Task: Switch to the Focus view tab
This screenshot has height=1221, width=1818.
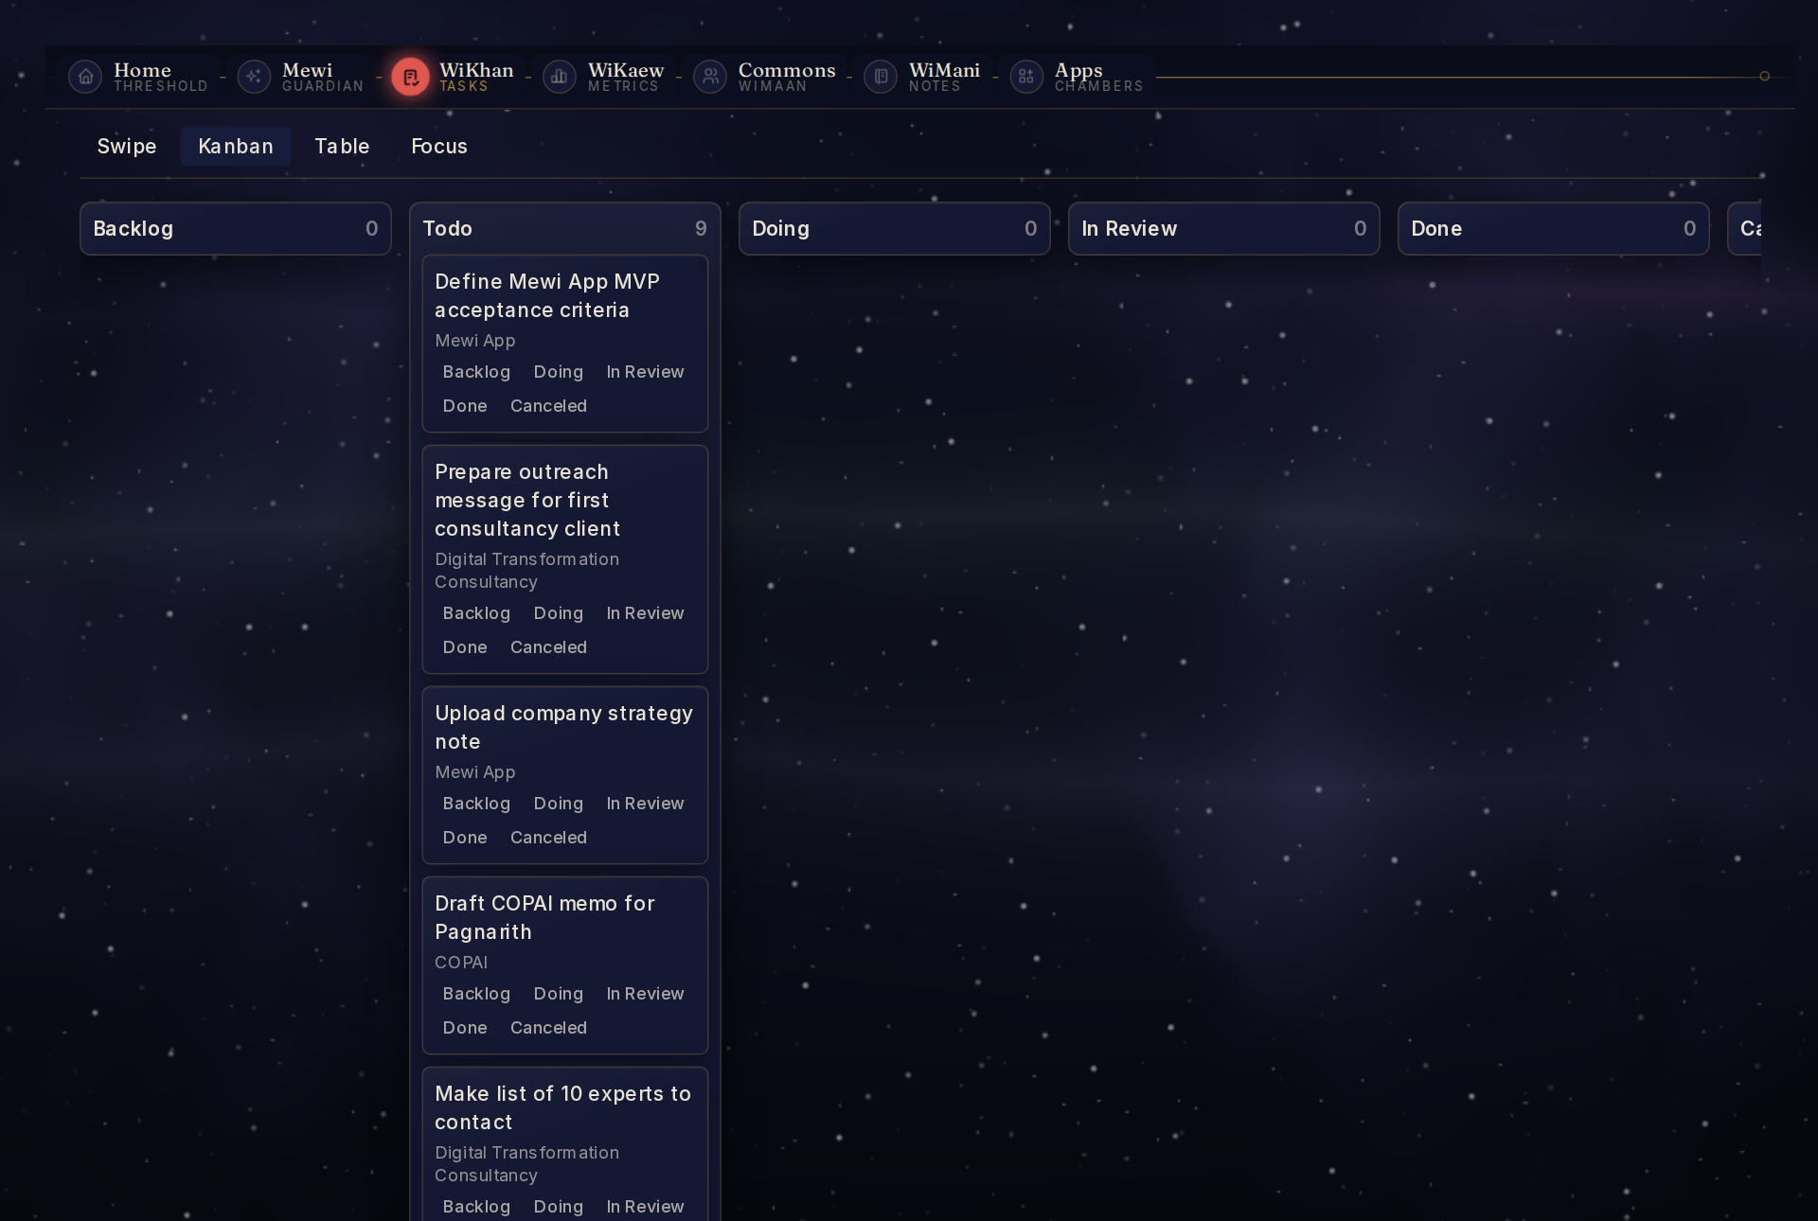Action: click(x=439, y=146)
